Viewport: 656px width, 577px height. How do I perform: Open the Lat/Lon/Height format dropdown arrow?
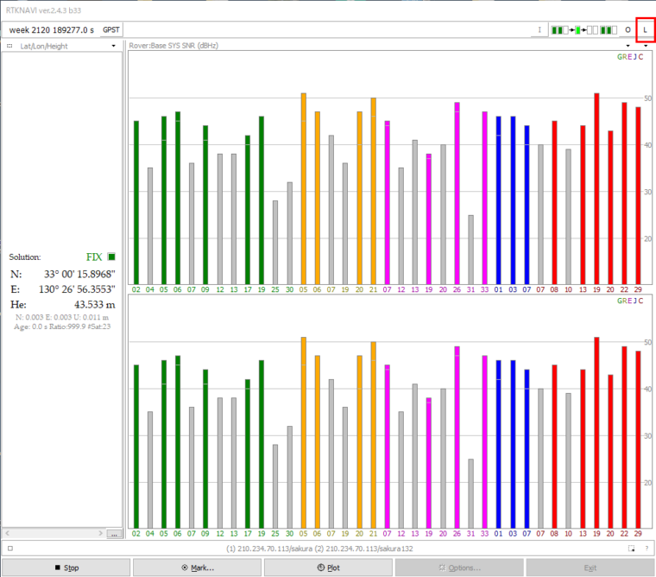click(113, 46)
